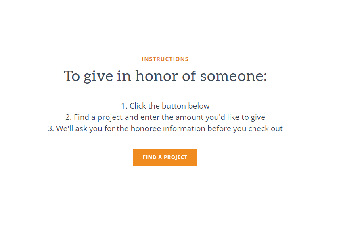
Task: Click the number '2.' in the list
Action: (x=69, y=117)
